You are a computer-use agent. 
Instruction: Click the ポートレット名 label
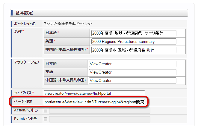[25, 24]
